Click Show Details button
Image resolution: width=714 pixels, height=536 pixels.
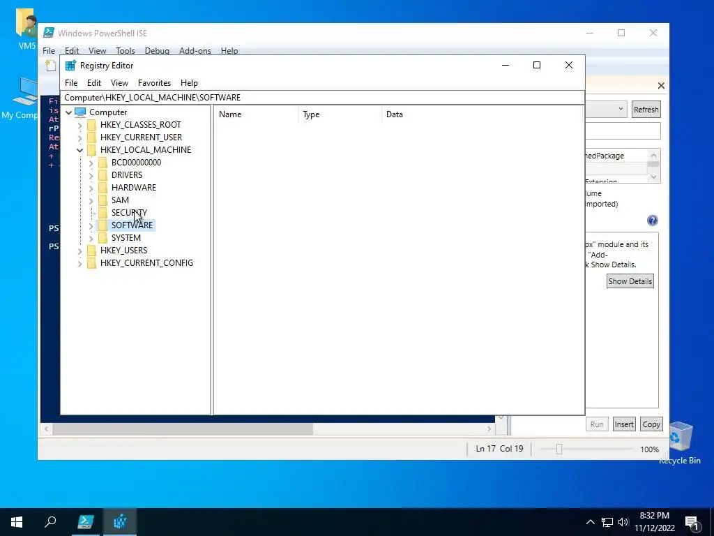(630, 281)
